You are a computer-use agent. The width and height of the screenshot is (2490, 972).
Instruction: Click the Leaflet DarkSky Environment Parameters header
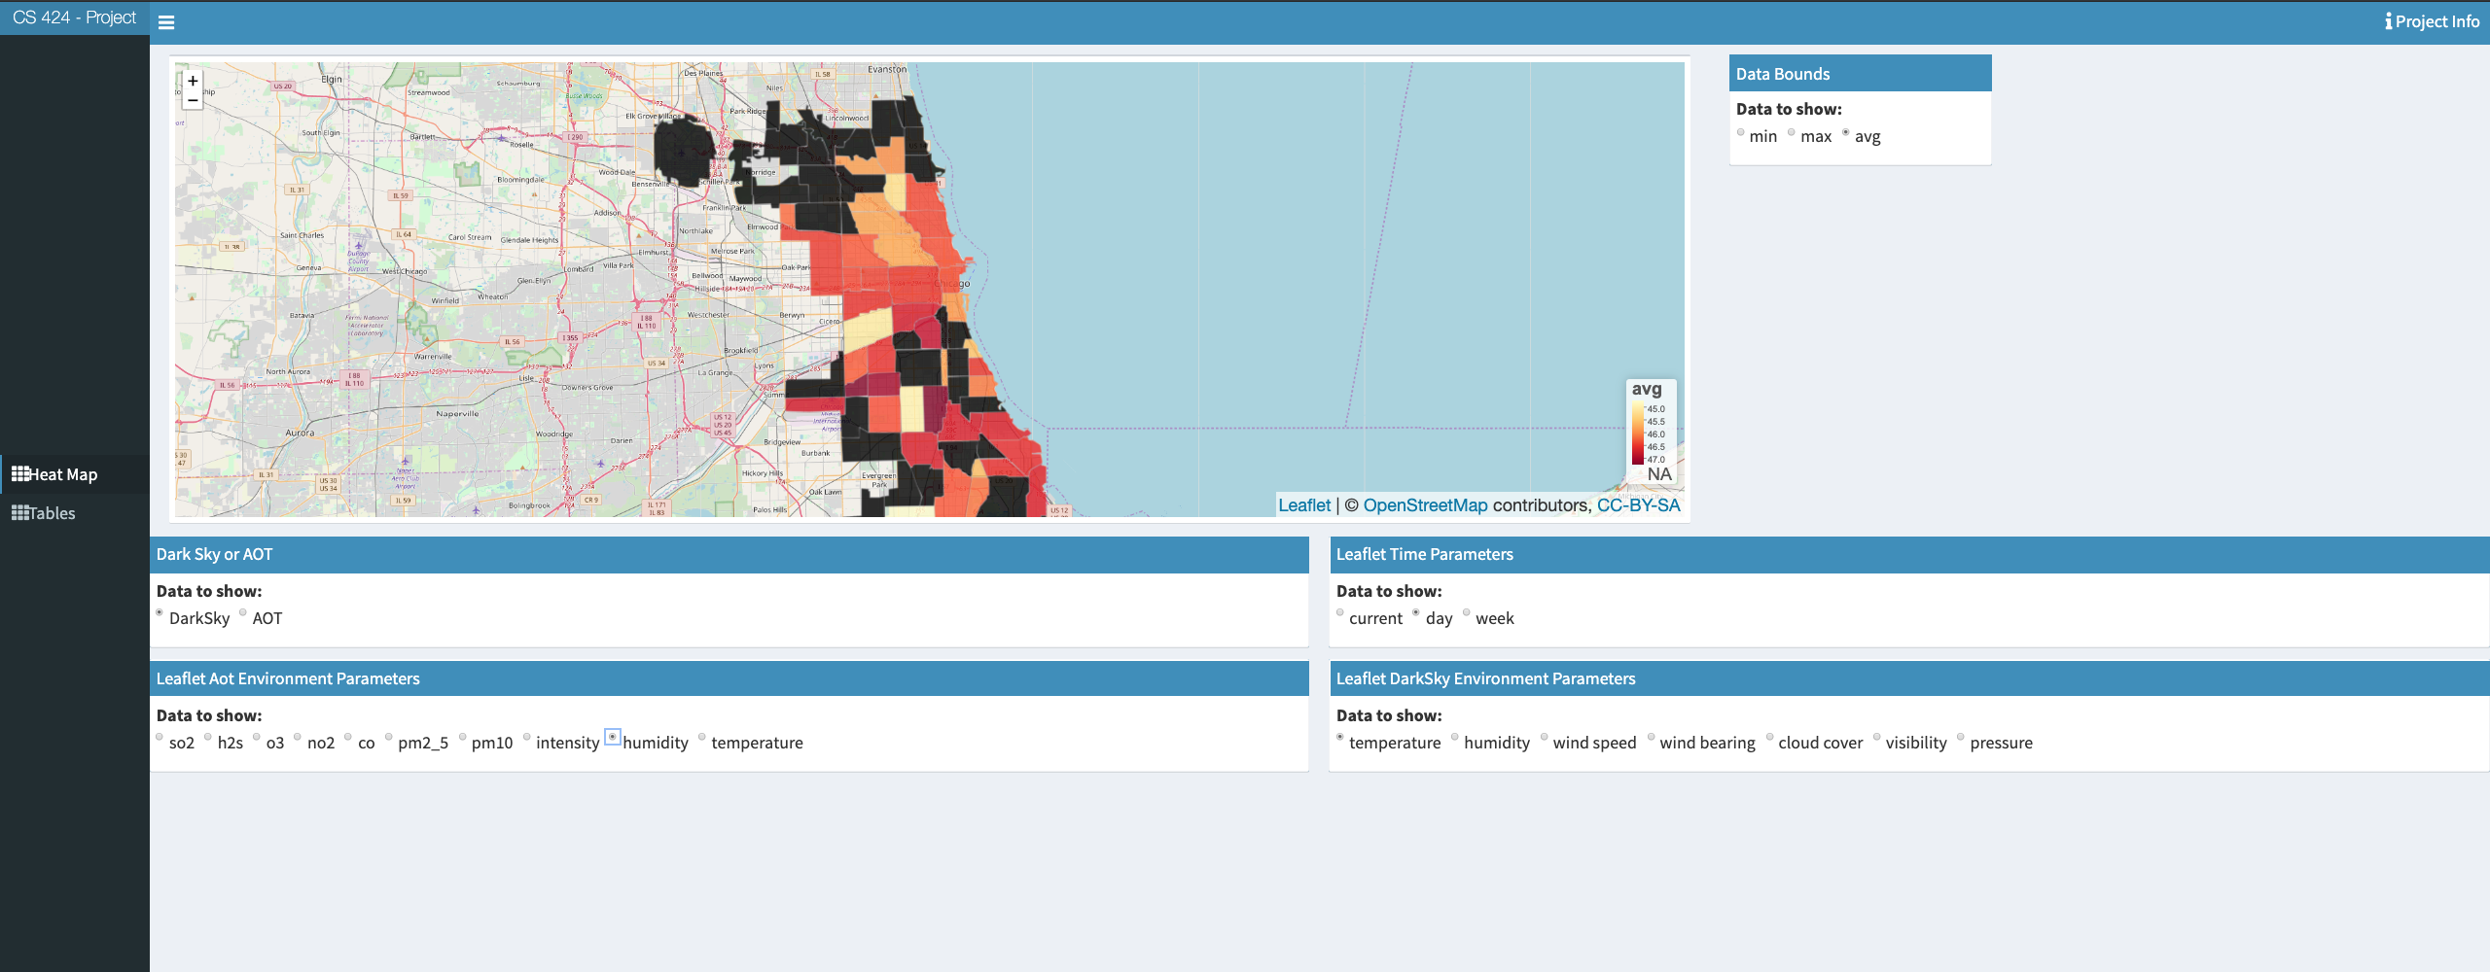point(1908,678)
